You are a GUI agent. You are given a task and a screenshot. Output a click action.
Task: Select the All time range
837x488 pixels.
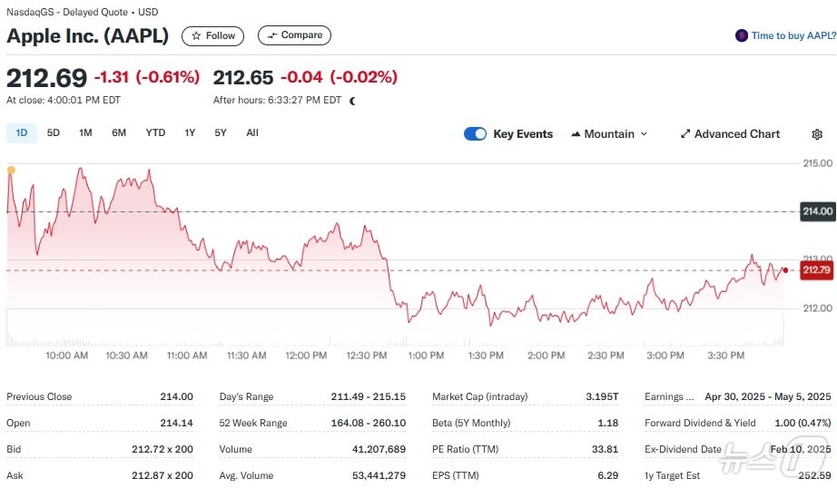[252, 132]
